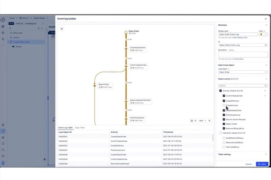Switch to the Edge Table tab
The width and height of the screenshot is (271, 180).
point(81,128)
